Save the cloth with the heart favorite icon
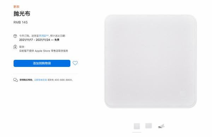 75,63
